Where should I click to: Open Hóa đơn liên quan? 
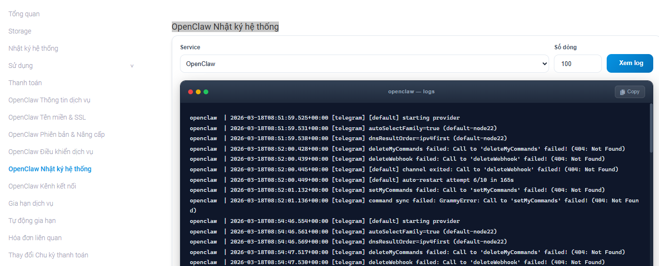point(35,238)
